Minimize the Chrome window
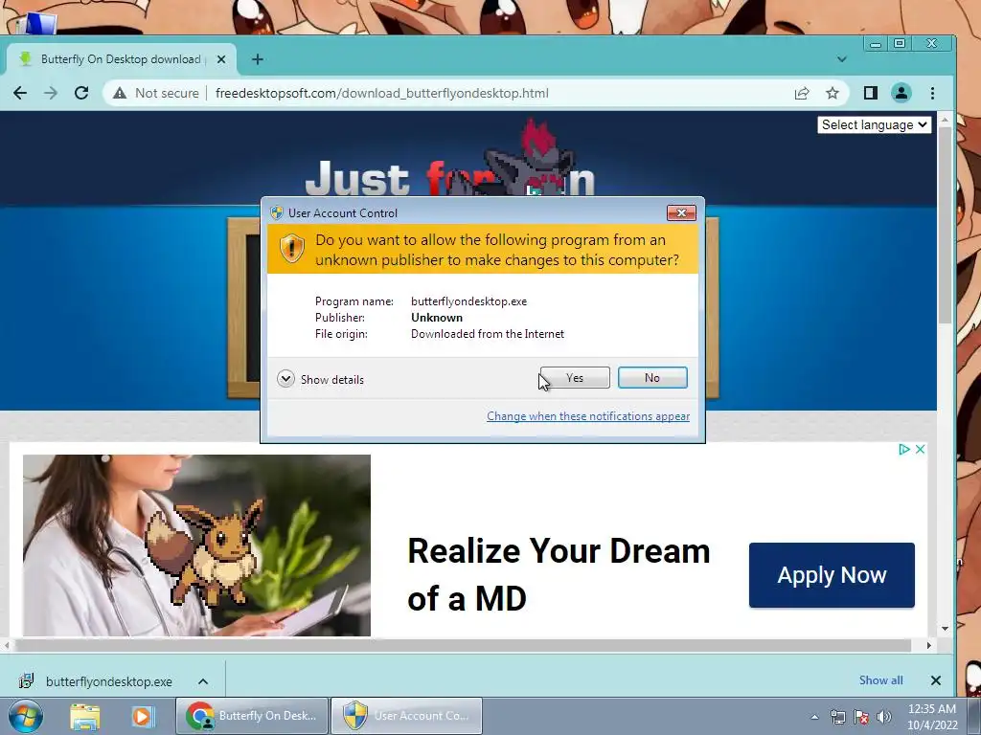Screen dimensions: 981x735 (876, 44)
